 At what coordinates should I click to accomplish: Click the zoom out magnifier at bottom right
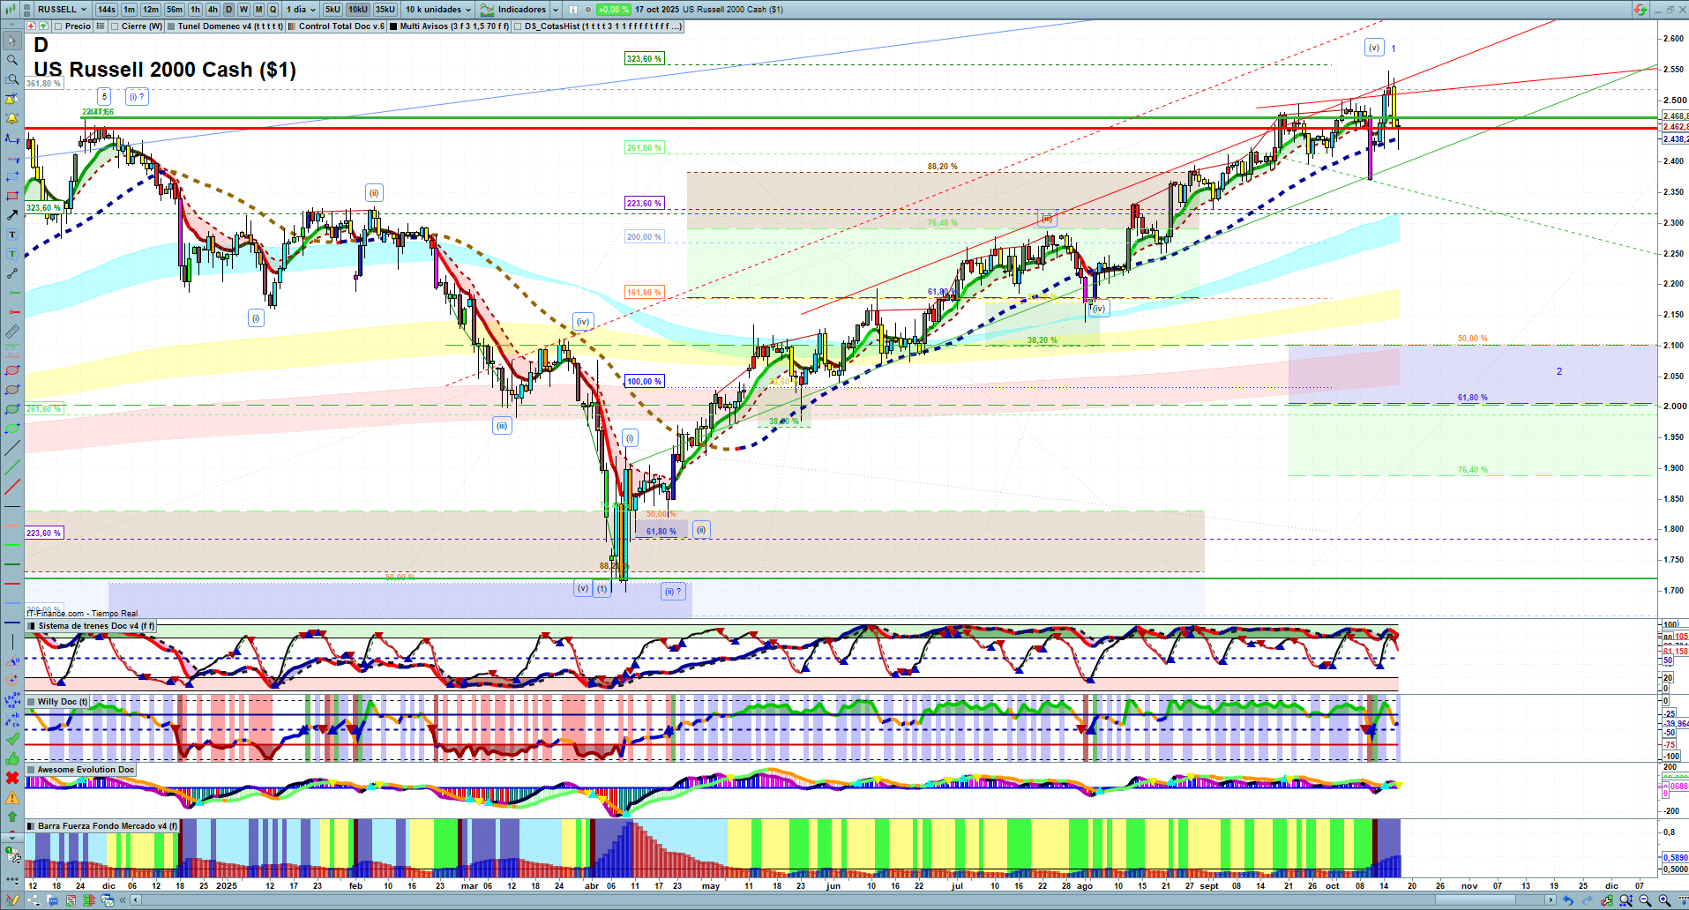click(1645, 900)
